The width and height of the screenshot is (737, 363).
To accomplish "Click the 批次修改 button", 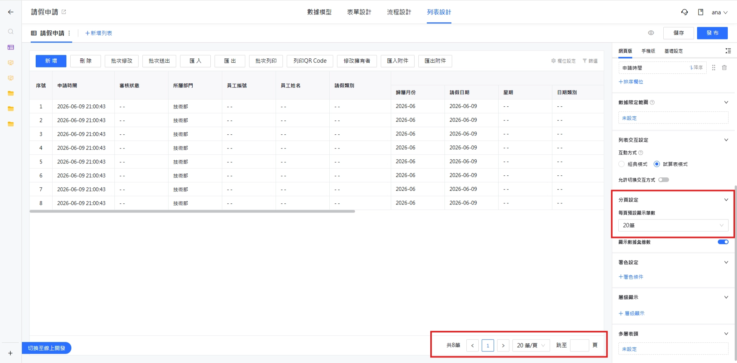I will [x=122, y=61].
